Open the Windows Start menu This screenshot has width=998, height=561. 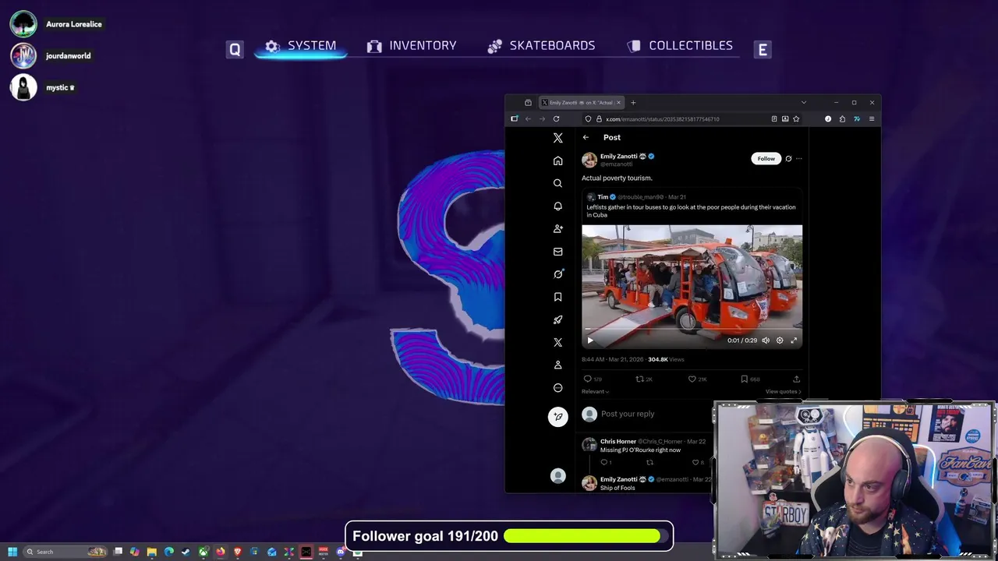pos(12,552)
